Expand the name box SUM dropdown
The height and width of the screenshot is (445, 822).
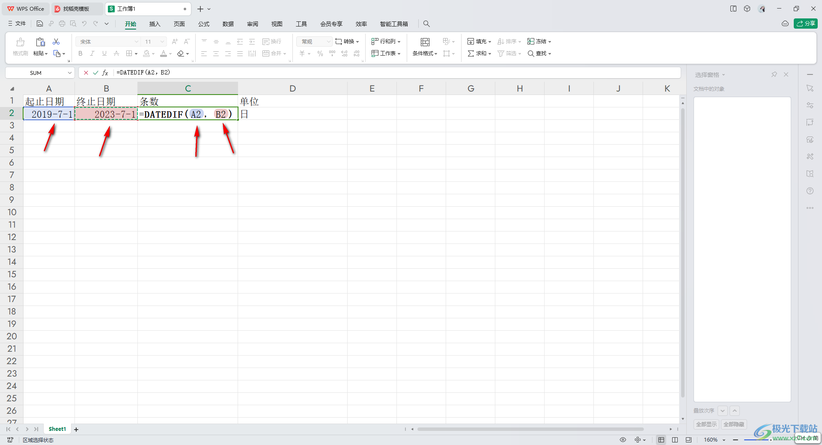pos(70,73)
